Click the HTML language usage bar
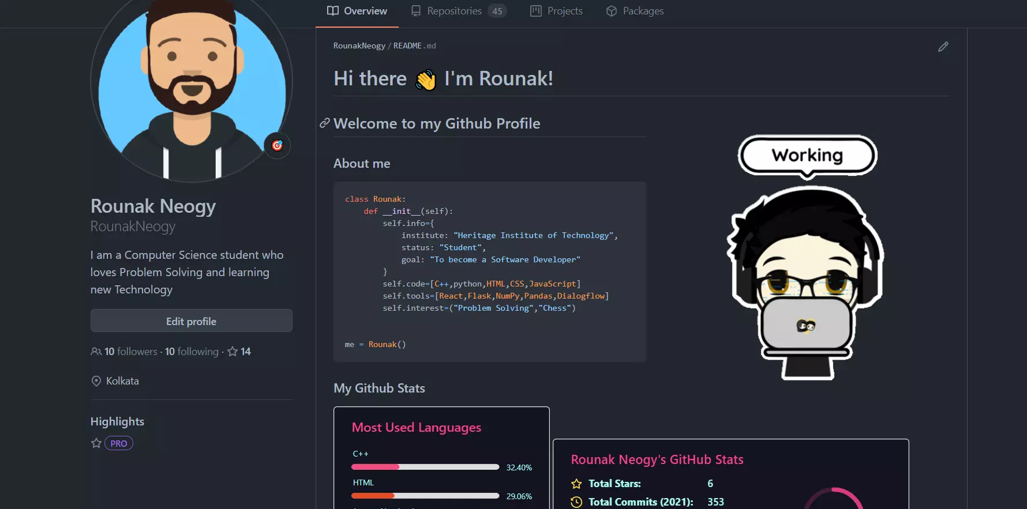The image size is (1027, 509). coord(425,496)
